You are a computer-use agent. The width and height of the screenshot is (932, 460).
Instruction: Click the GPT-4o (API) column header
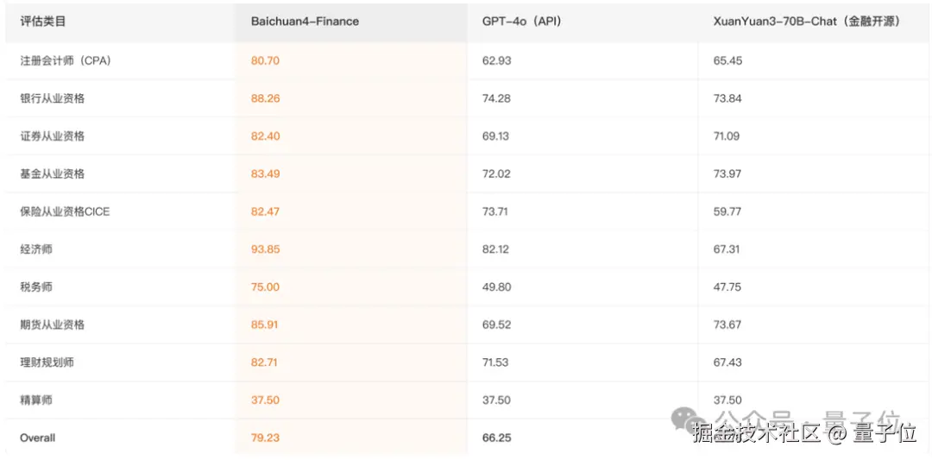pos(521,21)
